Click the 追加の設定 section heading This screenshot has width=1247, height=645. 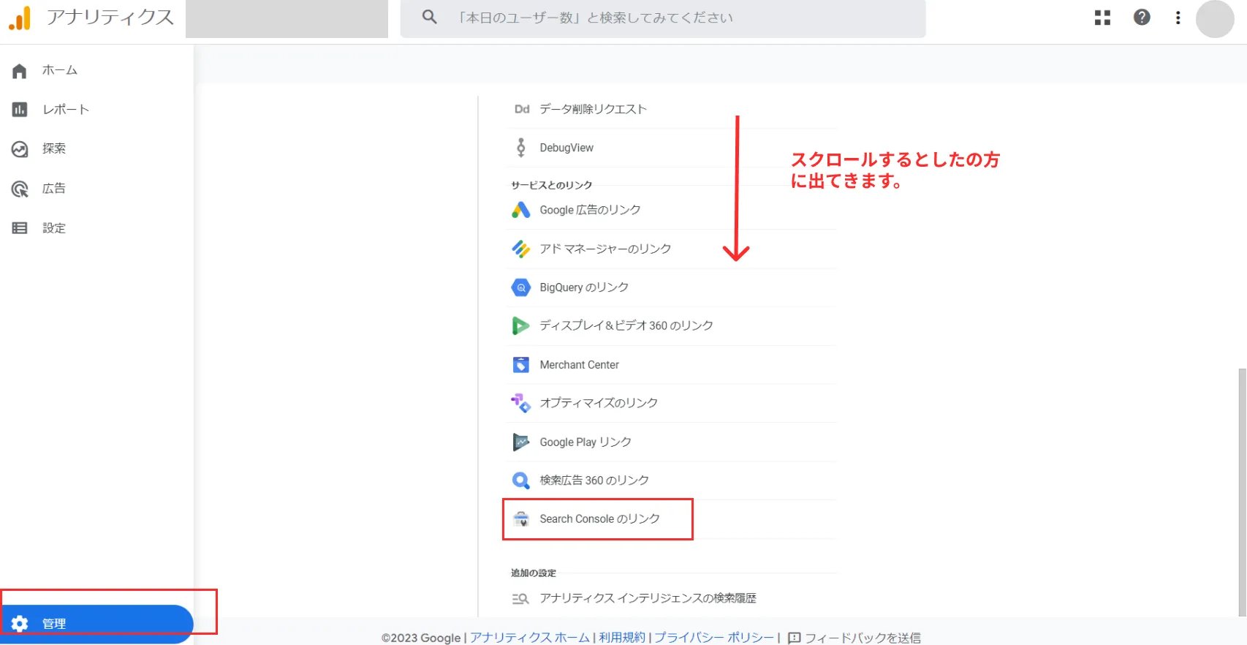point(534,573)
